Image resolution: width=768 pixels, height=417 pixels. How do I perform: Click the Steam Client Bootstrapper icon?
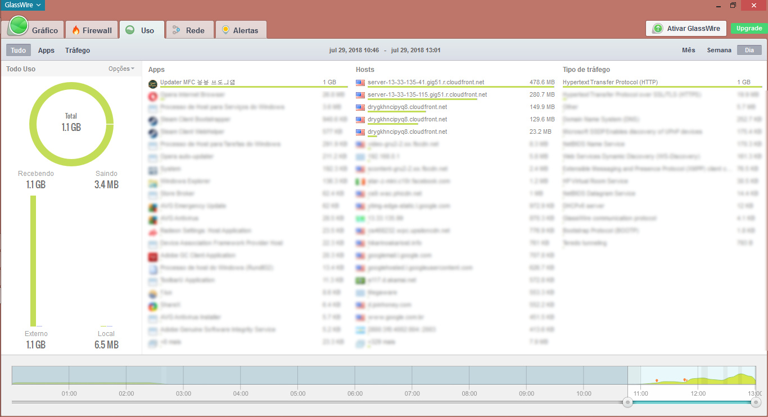152,120
